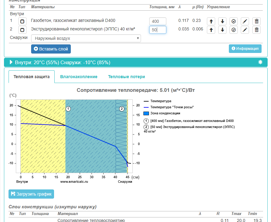
Task: Click the 'www.smartcalc.ru' text below the chart
Action: coord(74,182)
